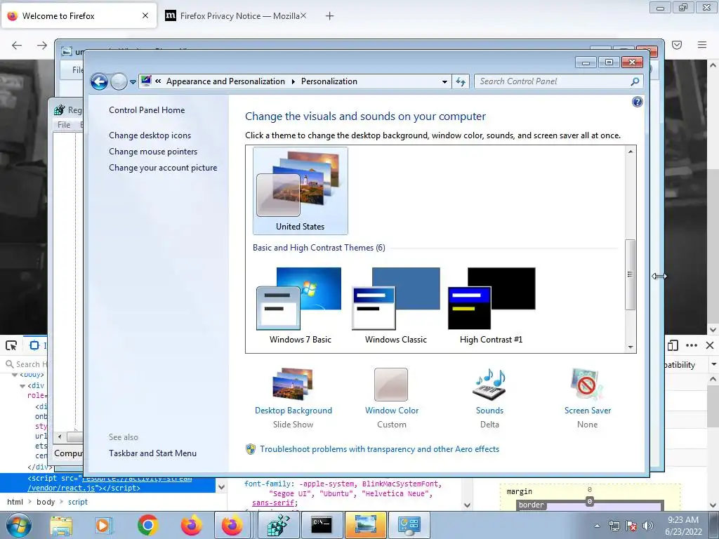
Task: Open the Command Prompt taskbar button
Action: coord(322,525)
